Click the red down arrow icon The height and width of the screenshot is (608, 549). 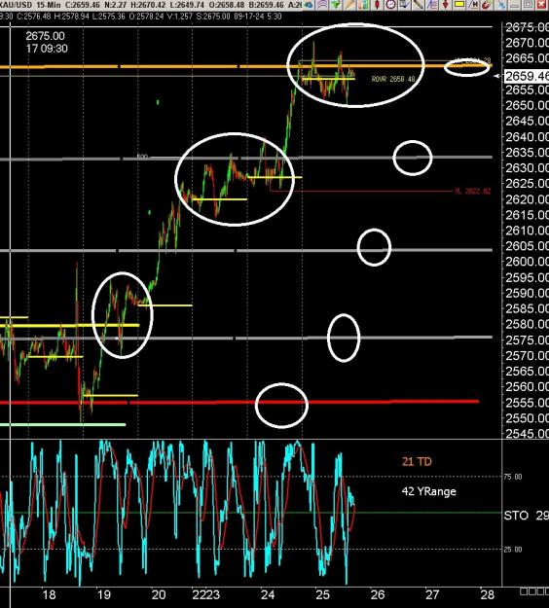(446, 5)
